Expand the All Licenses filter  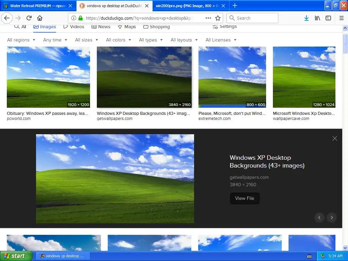pos(221,40)
